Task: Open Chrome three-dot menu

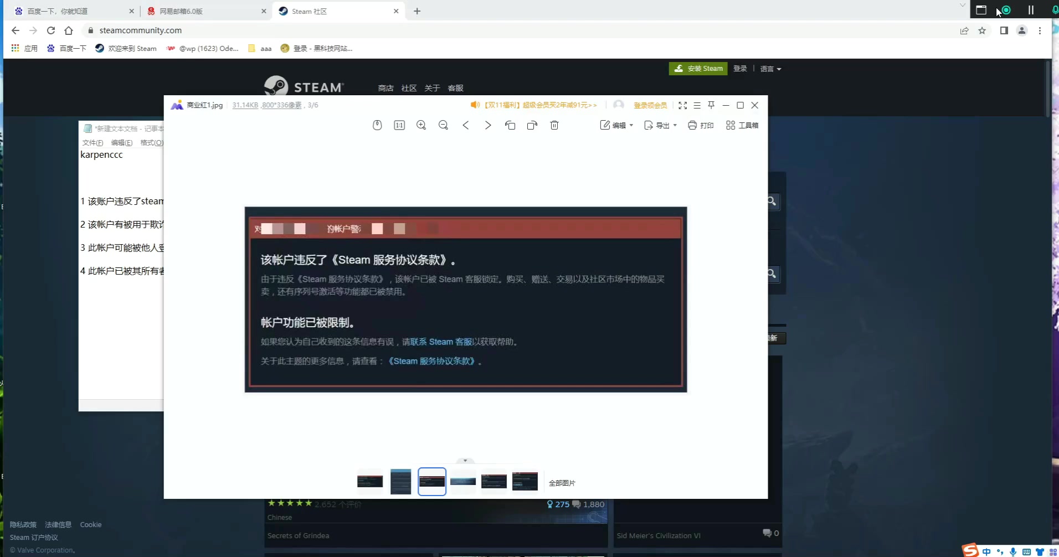Action: coord(1040,30)
